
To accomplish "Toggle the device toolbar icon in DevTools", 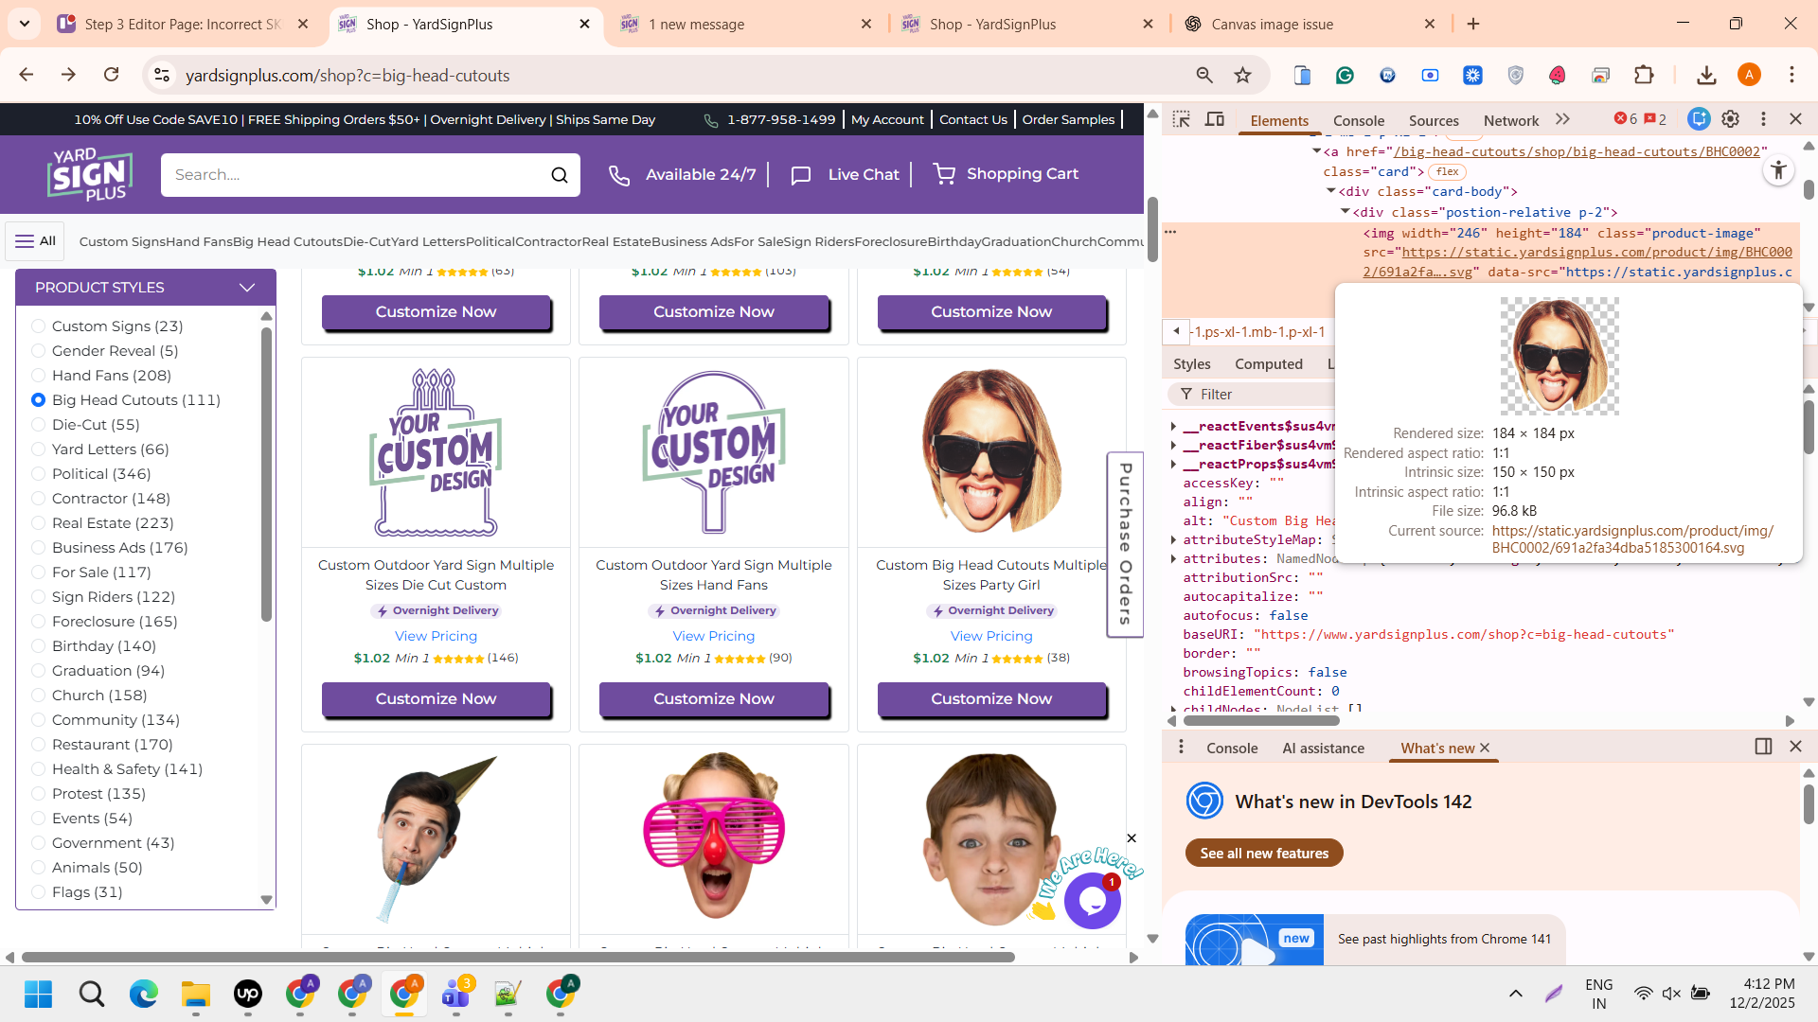I will pos(1215,119).
